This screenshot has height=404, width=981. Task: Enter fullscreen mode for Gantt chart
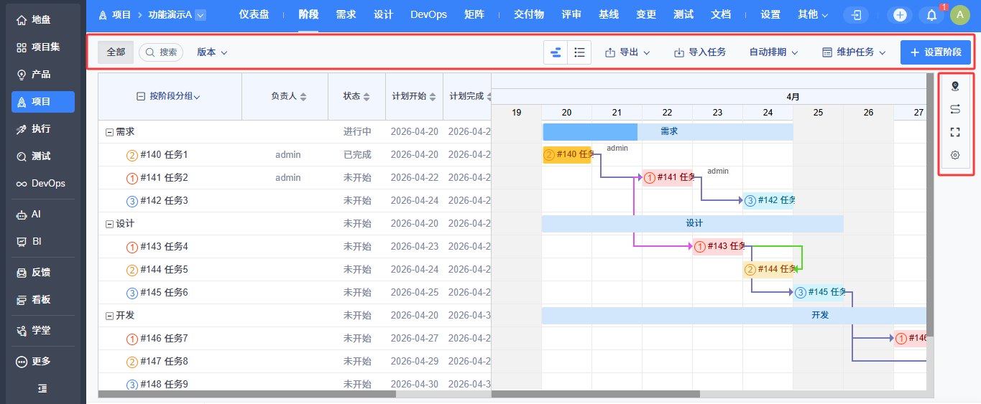955,132
